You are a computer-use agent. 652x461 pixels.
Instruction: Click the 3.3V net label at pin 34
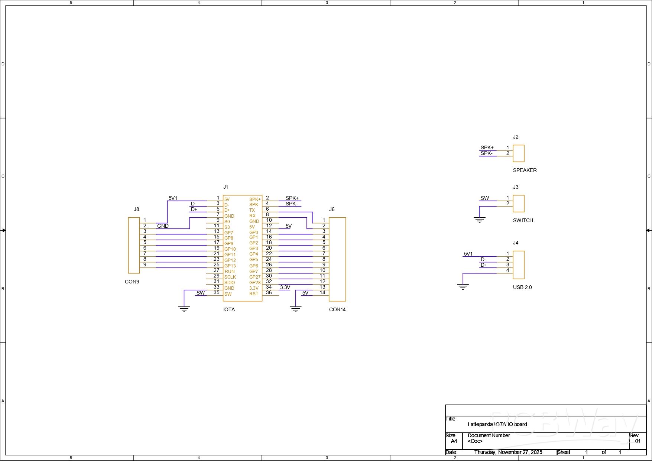pyautogui.click(x=285, y=287)
